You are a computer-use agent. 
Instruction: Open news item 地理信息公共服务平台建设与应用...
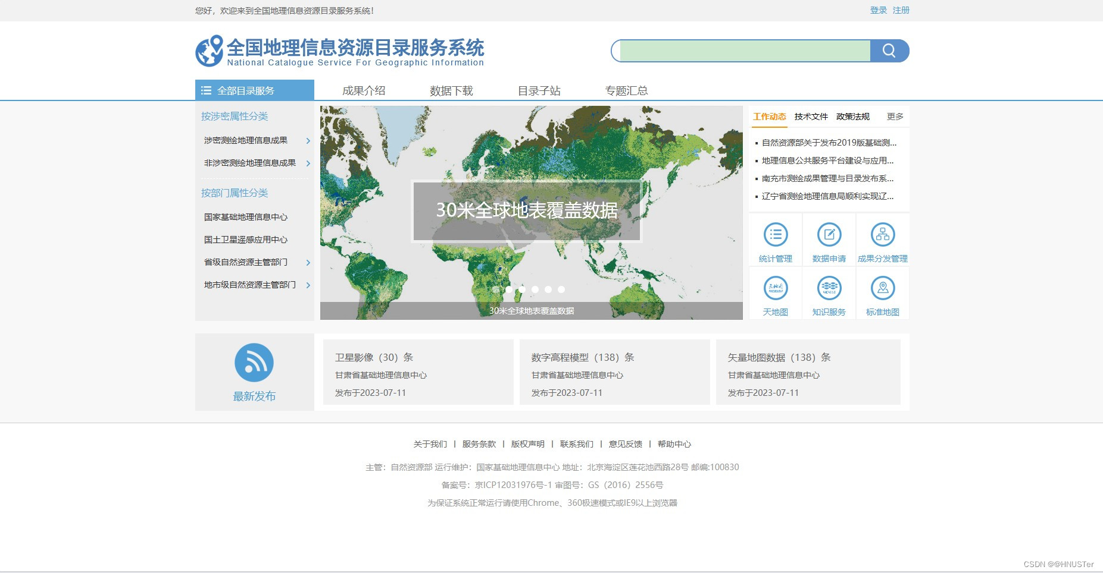click(x=828, y=160)
